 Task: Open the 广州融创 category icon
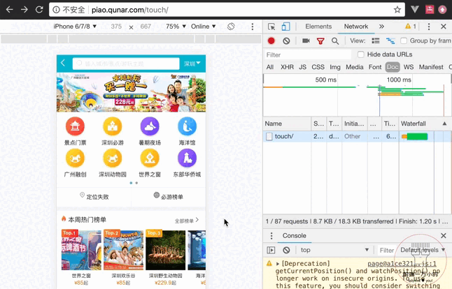point(75,158)
